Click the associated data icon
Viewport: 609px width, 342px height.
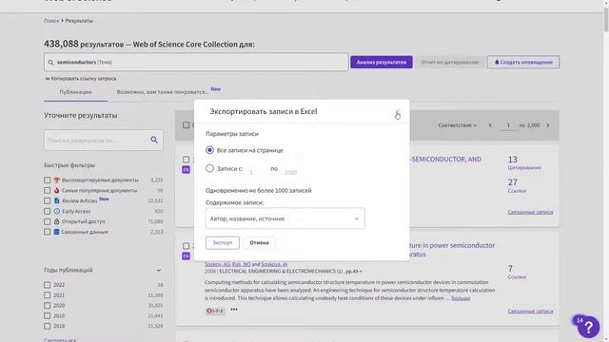[x=57, y=232]
